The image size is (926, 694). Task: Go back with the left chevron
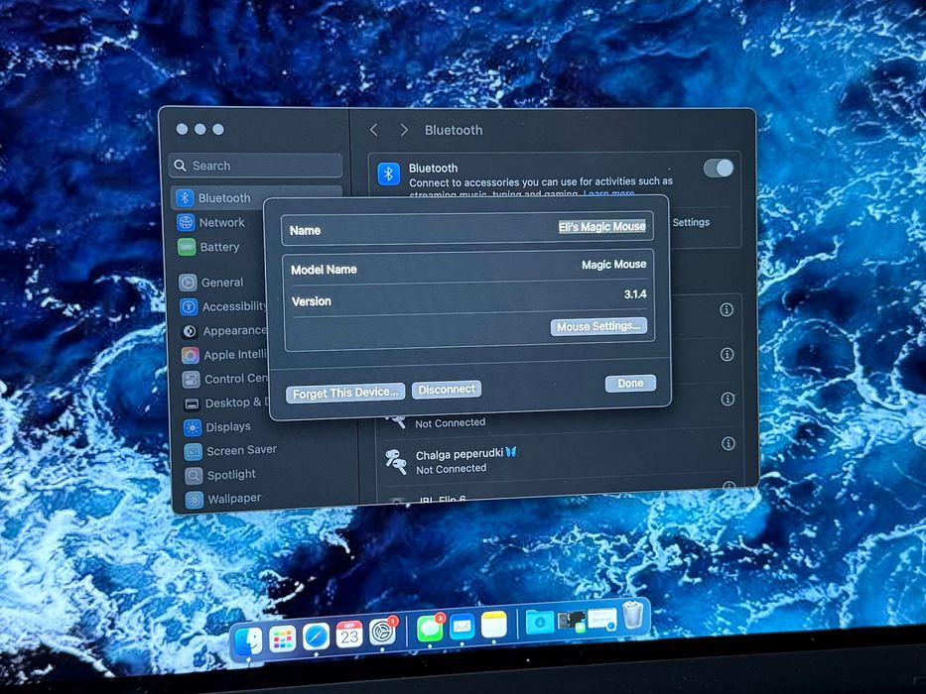point(374,130)
